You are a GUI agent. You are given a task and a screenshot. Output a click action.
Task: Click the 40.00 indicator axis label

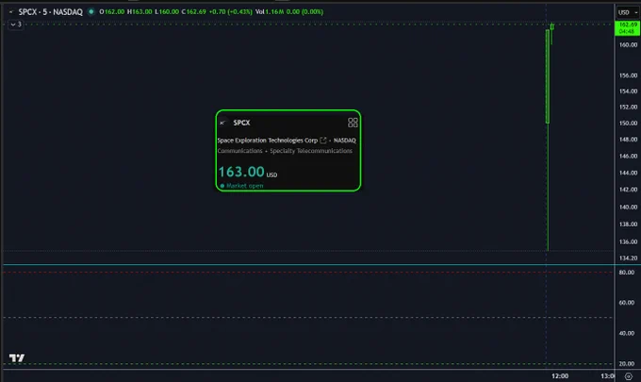click(x=626, y=333)
